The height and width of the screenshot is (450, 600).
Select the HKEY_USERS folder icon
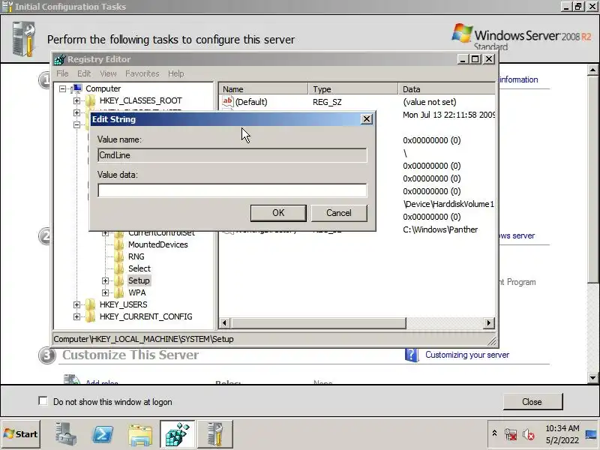click(x=90, y=304)
